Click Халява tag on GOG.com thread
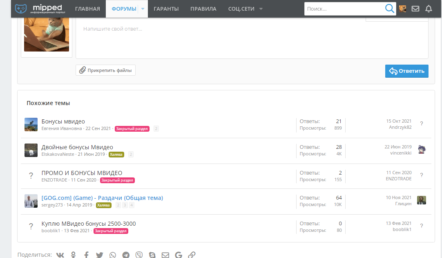The width and height of the screenshot is (442, 258). (x=103, y=205)
